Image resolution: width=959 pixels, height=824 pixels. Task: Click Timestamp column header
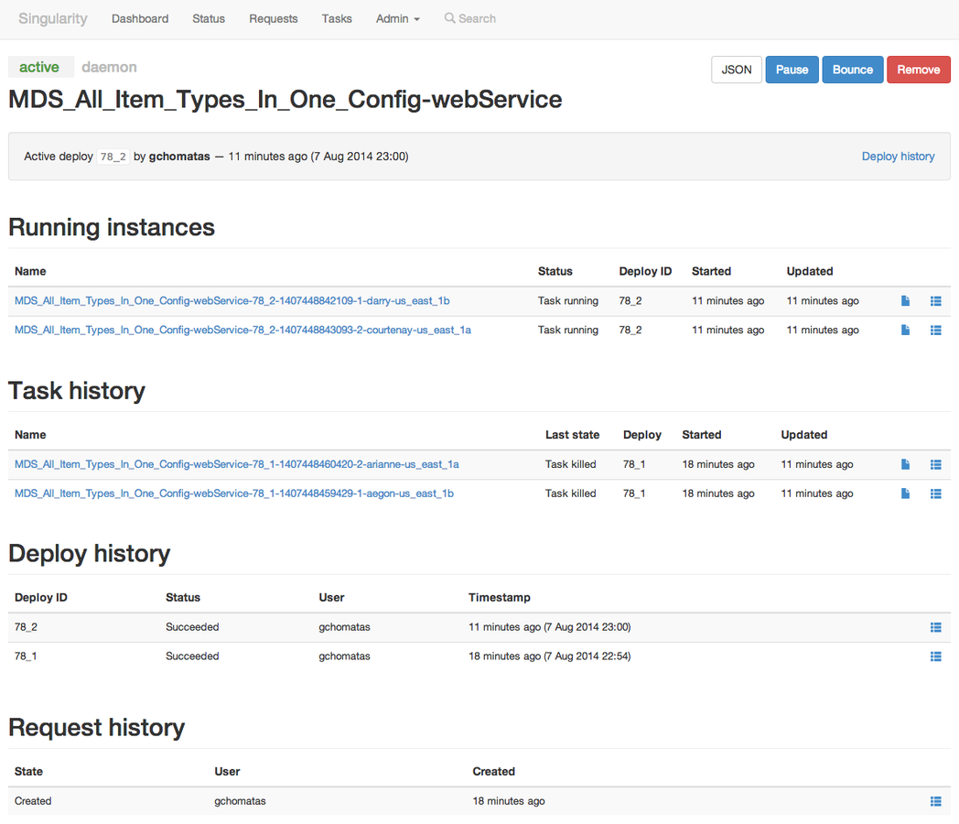(x=500, y=598)
